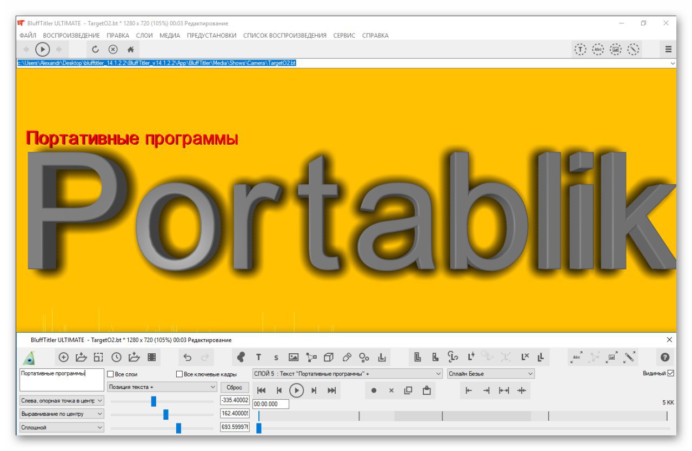
Task: Open 'Выравнивание по центру' dropdown
Action: click(61, 414)
